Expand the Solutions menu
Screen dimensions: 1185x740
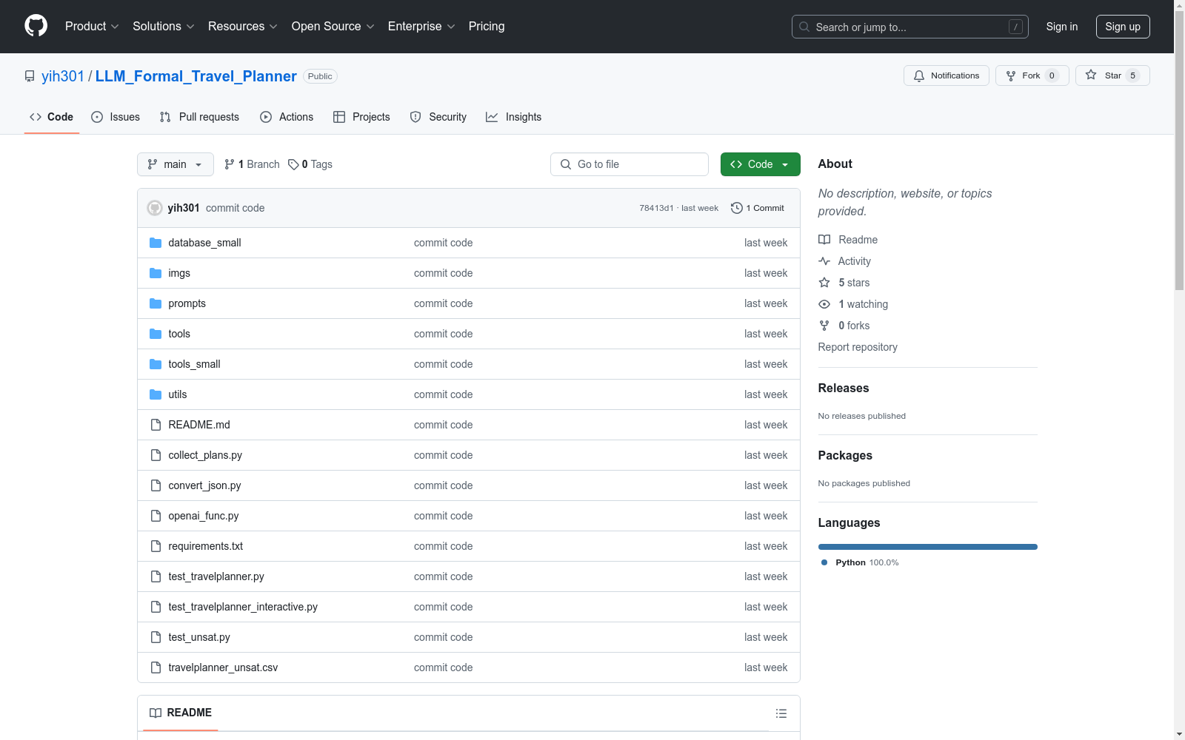(x=163, y=26)
